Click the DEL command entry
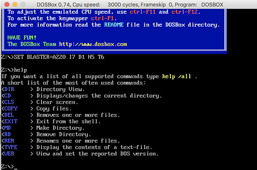This screenshot has height=170, width=257. (x=9, y=115)
